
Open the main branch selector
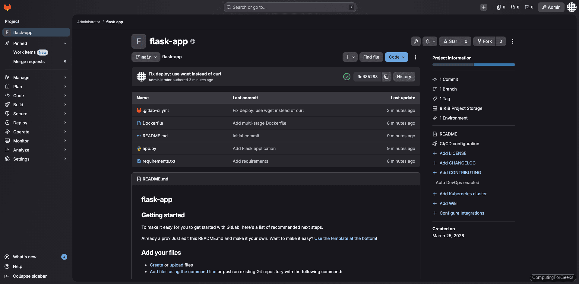[x=146, y=57]
